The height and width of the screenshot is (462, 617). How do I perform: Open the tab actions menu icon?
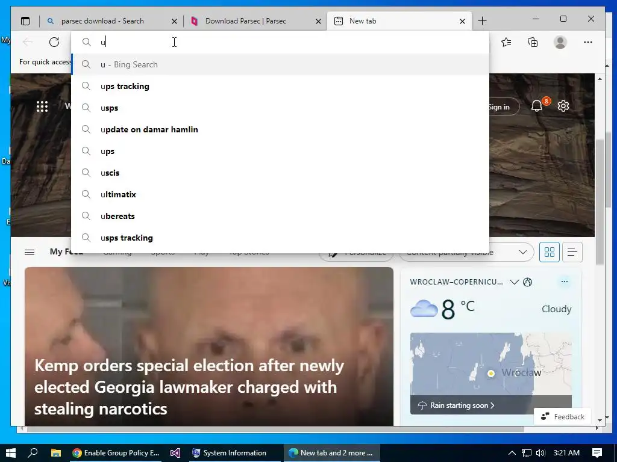click(25, 21)
